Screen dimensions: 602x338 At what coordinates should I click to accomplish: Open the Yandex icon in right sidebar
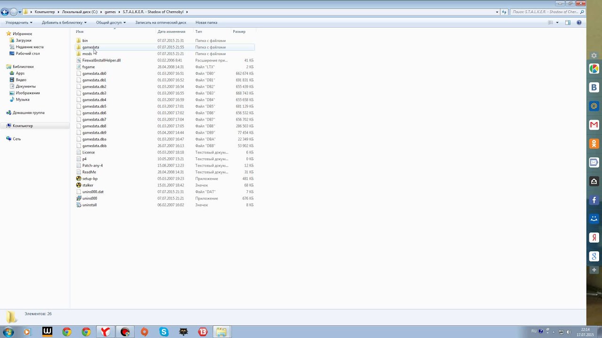[594, 238]
